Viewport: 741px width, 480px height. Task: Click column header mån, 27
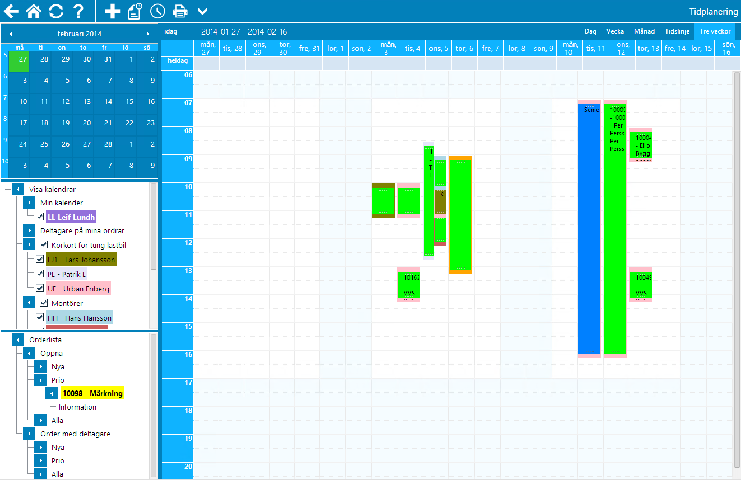point(206,48)
